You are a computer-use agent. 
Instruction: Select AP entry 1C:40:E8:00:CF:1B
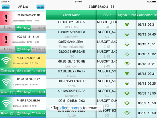coord(23,18)
